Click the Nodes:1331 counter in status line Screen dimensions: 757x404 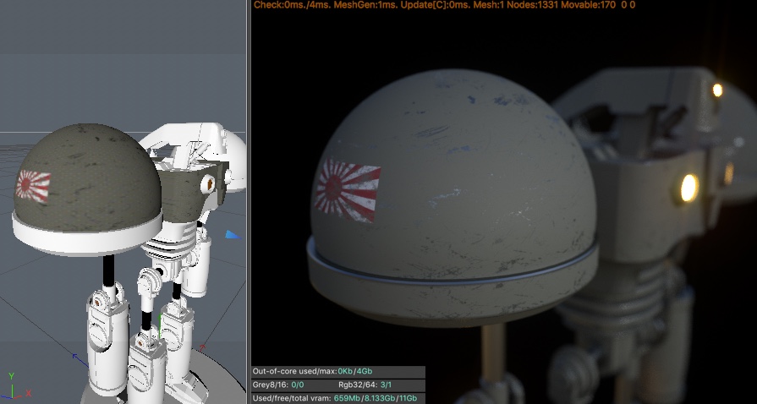pos(535,5)
